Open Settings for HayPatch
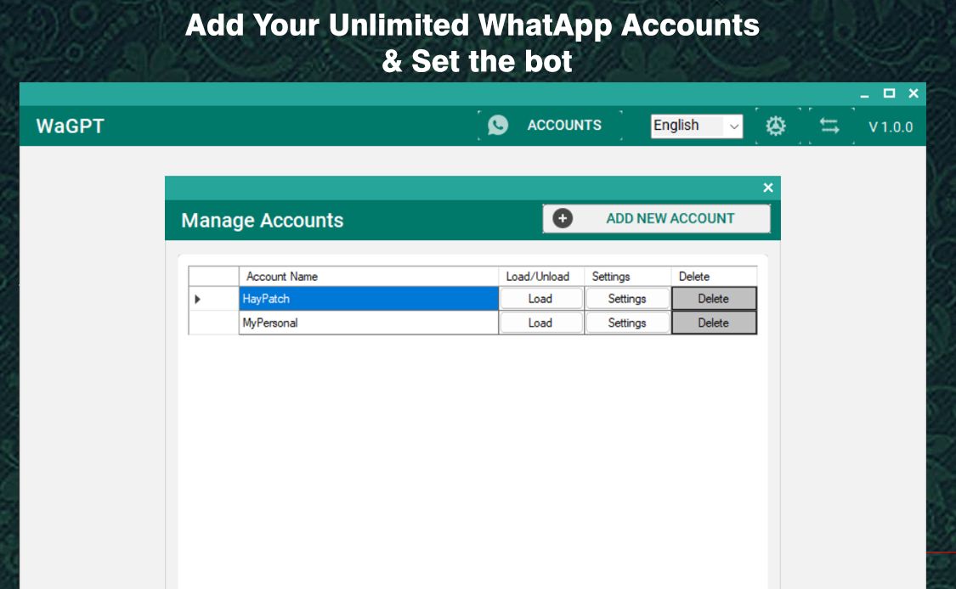The image size is (956, 589). tap(627, 299)
